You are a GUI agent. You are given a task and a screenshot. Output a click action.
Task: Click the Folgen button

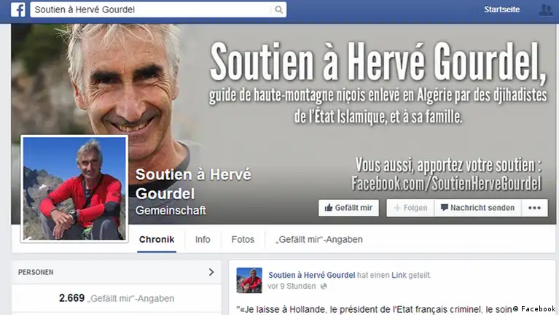click(410, 208)
